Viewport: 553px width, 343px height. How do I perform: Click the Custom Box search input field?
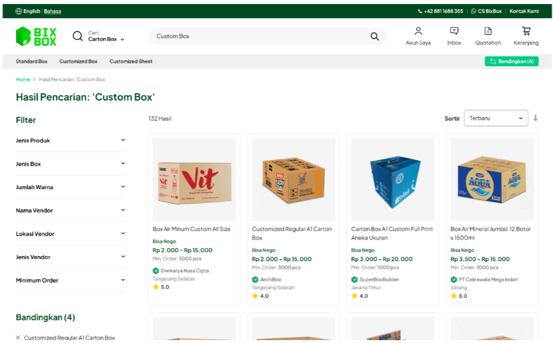(257, 37)
